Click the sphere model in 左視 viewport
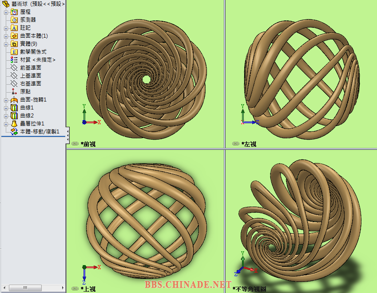 [x=302, y=79]
